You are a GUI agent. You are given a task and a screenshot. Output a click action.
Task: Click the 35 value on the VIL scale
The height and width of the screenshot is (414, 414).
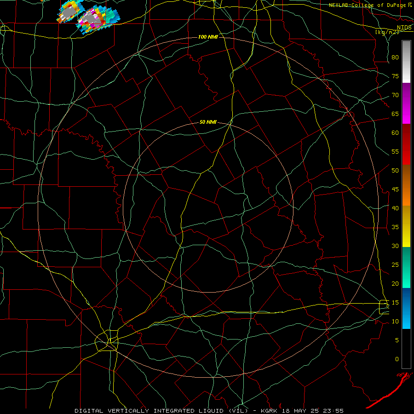pyautogui.click(x=395, y=227)
